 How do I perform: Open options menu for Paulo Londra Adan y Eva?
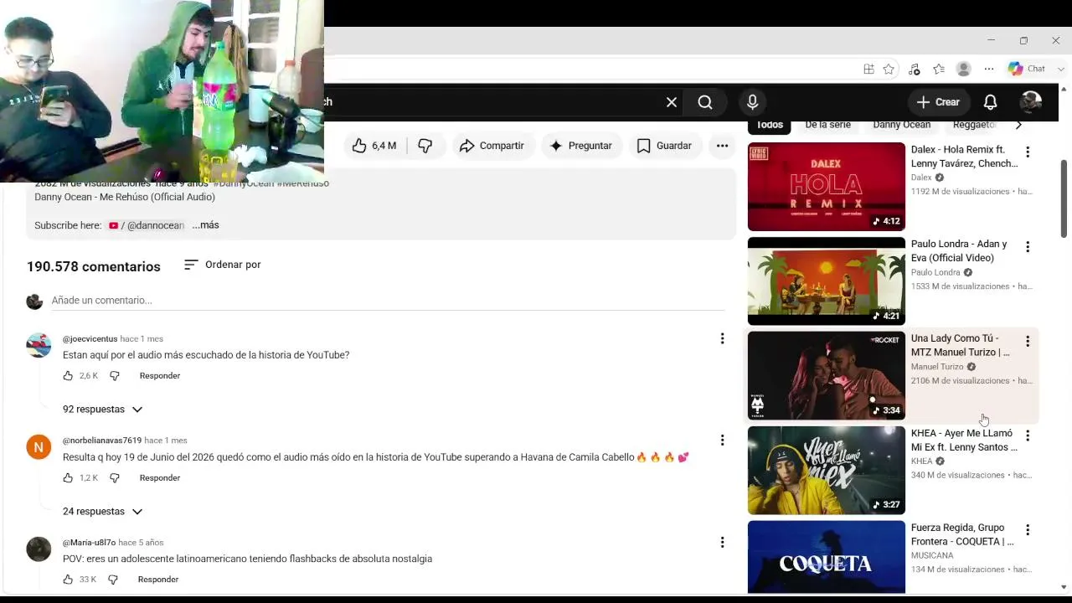coord(1028,246)
